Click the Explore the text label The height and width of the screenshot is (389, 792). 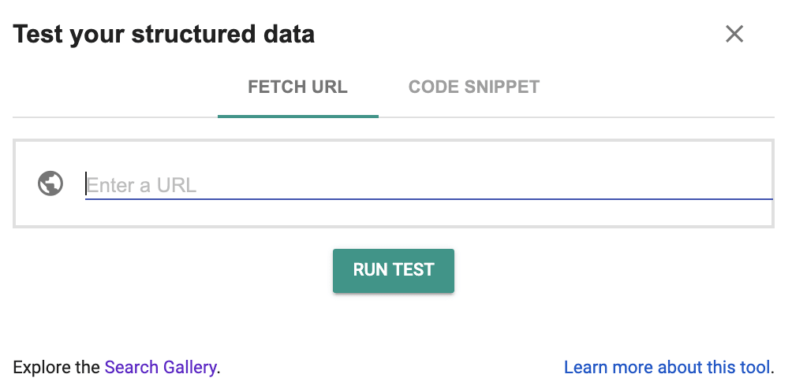[x=56, y=367]
